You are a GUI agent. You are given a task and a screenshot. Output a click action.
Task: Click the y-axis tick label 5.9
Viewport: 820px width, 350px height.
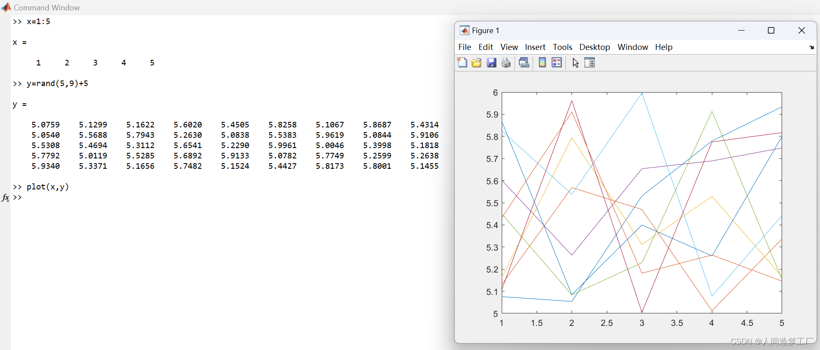[x=492, y=115]
